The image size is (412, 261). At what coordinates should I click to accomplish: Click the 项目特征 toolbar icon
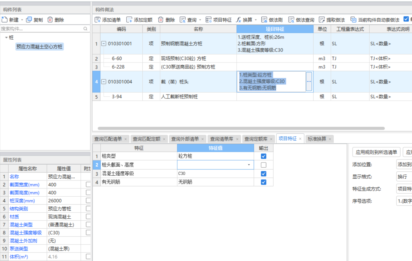tap(209, 20)
